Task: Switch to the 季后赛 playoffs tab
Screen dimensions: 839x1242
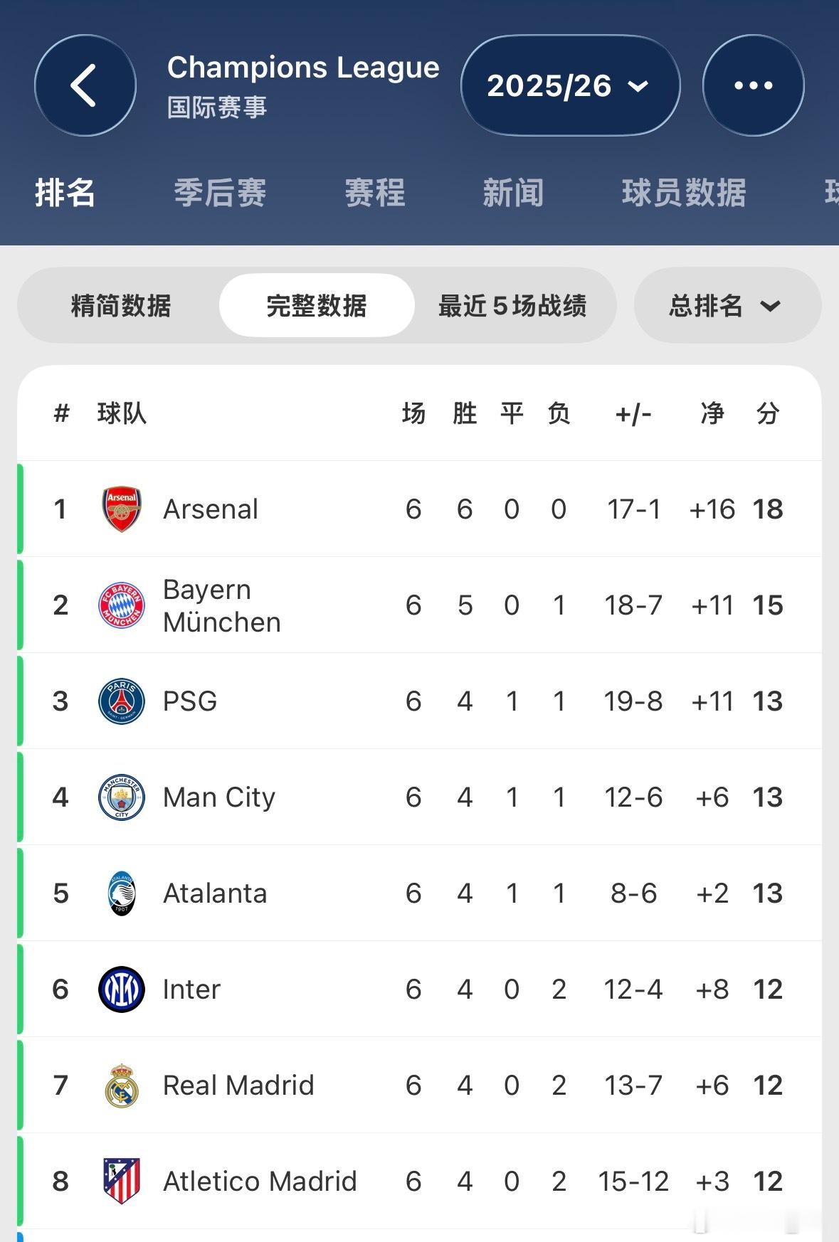Action: pos(220,193)
